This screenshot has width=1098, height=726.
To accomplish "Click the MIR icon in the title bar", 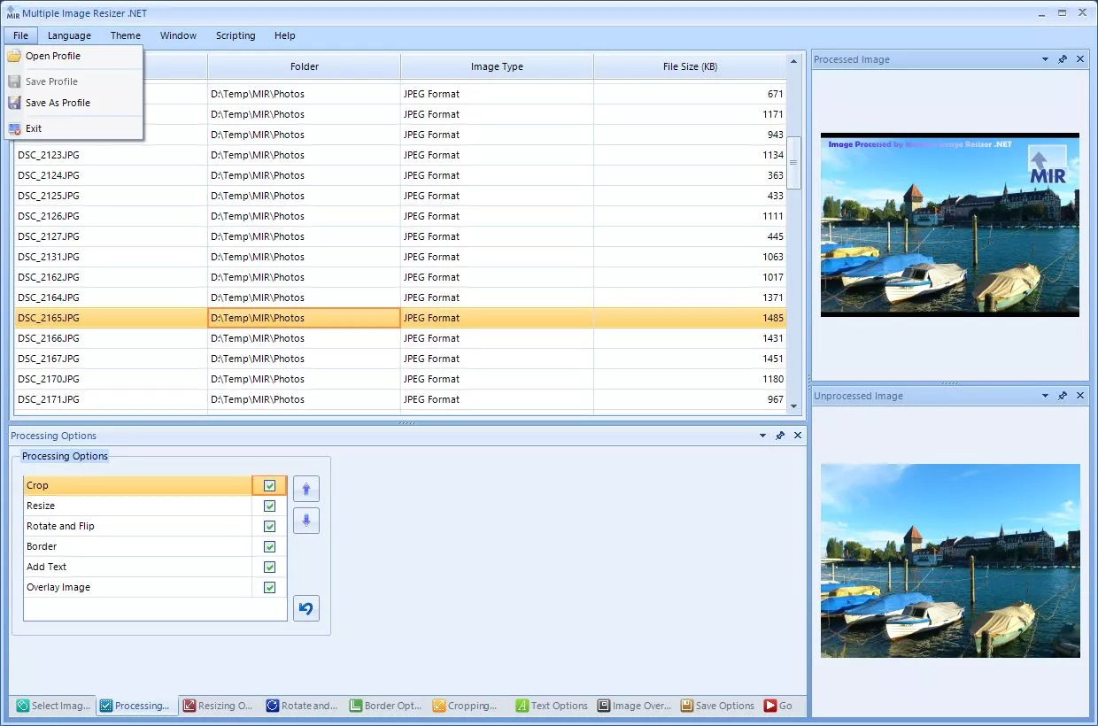I will [11, 12].
